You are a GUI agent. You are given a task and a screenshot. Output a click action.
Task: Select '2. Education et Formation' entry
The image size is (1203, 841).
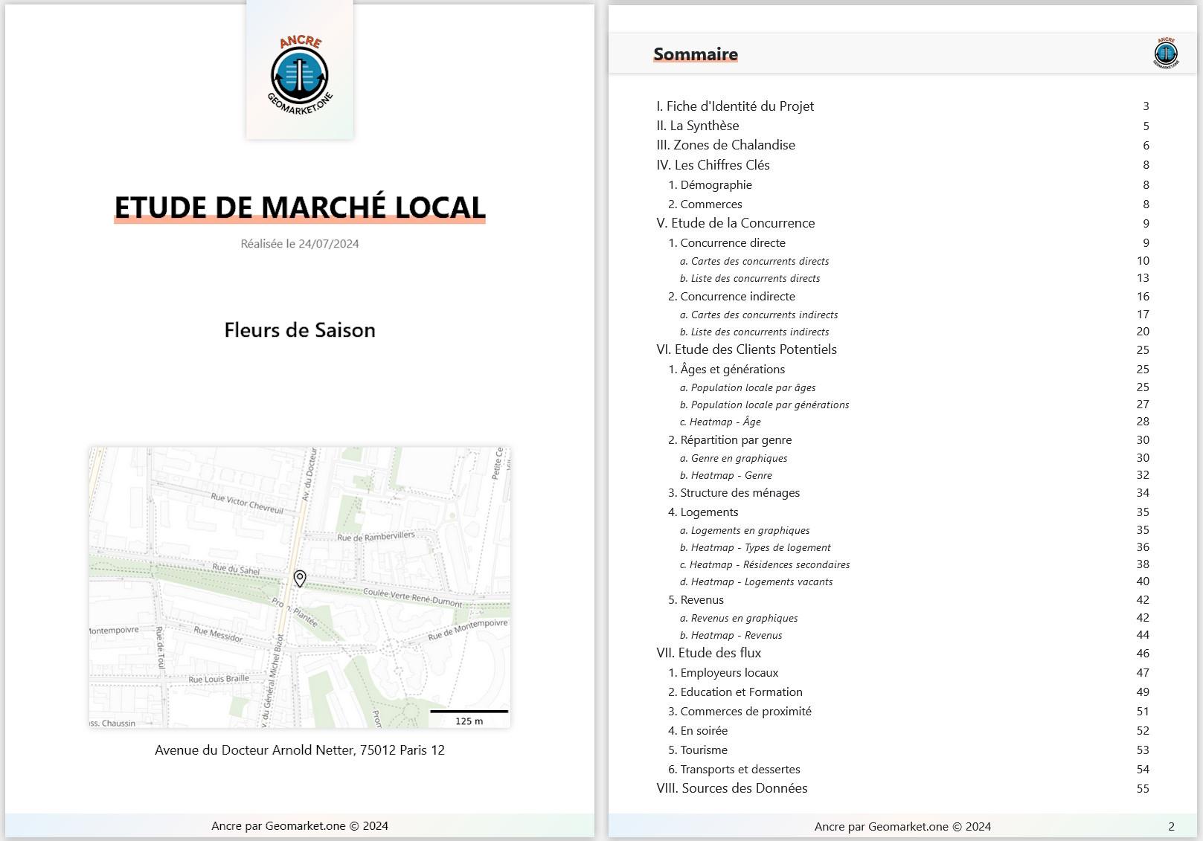735,692
